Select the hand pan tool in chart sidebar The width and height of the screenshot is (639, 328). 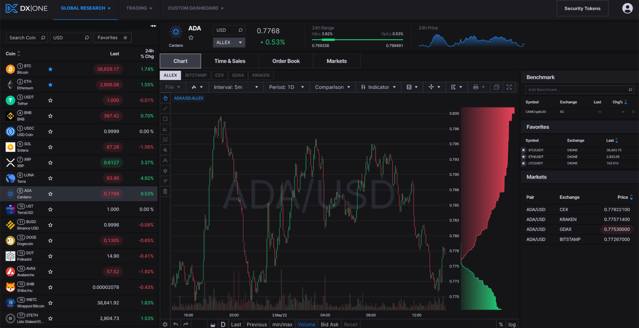165,98
